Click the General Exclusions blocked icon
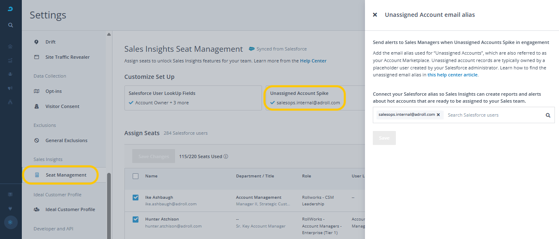 [x=36, y=140]
